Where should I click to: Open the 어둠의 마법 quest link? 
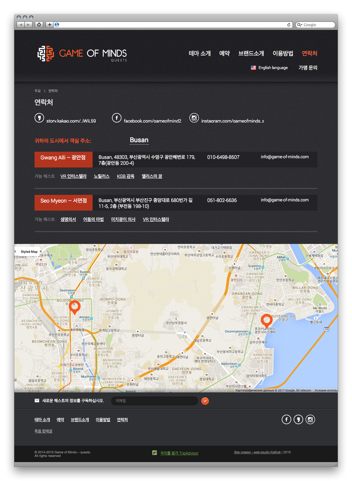pos(93,219)
